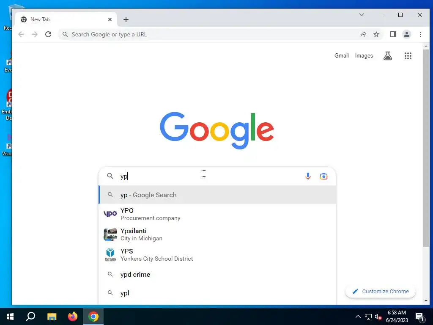Search by image with Google Lens icon
The height and width of the screenshot is (325, 433).
(x=323, y=176)
